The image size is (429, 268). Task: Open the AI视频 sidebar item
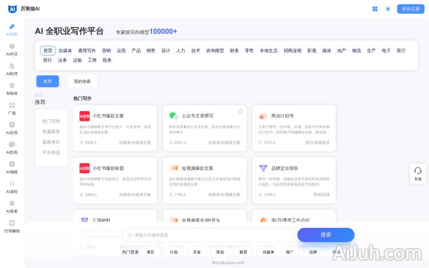tap(11, 168)
